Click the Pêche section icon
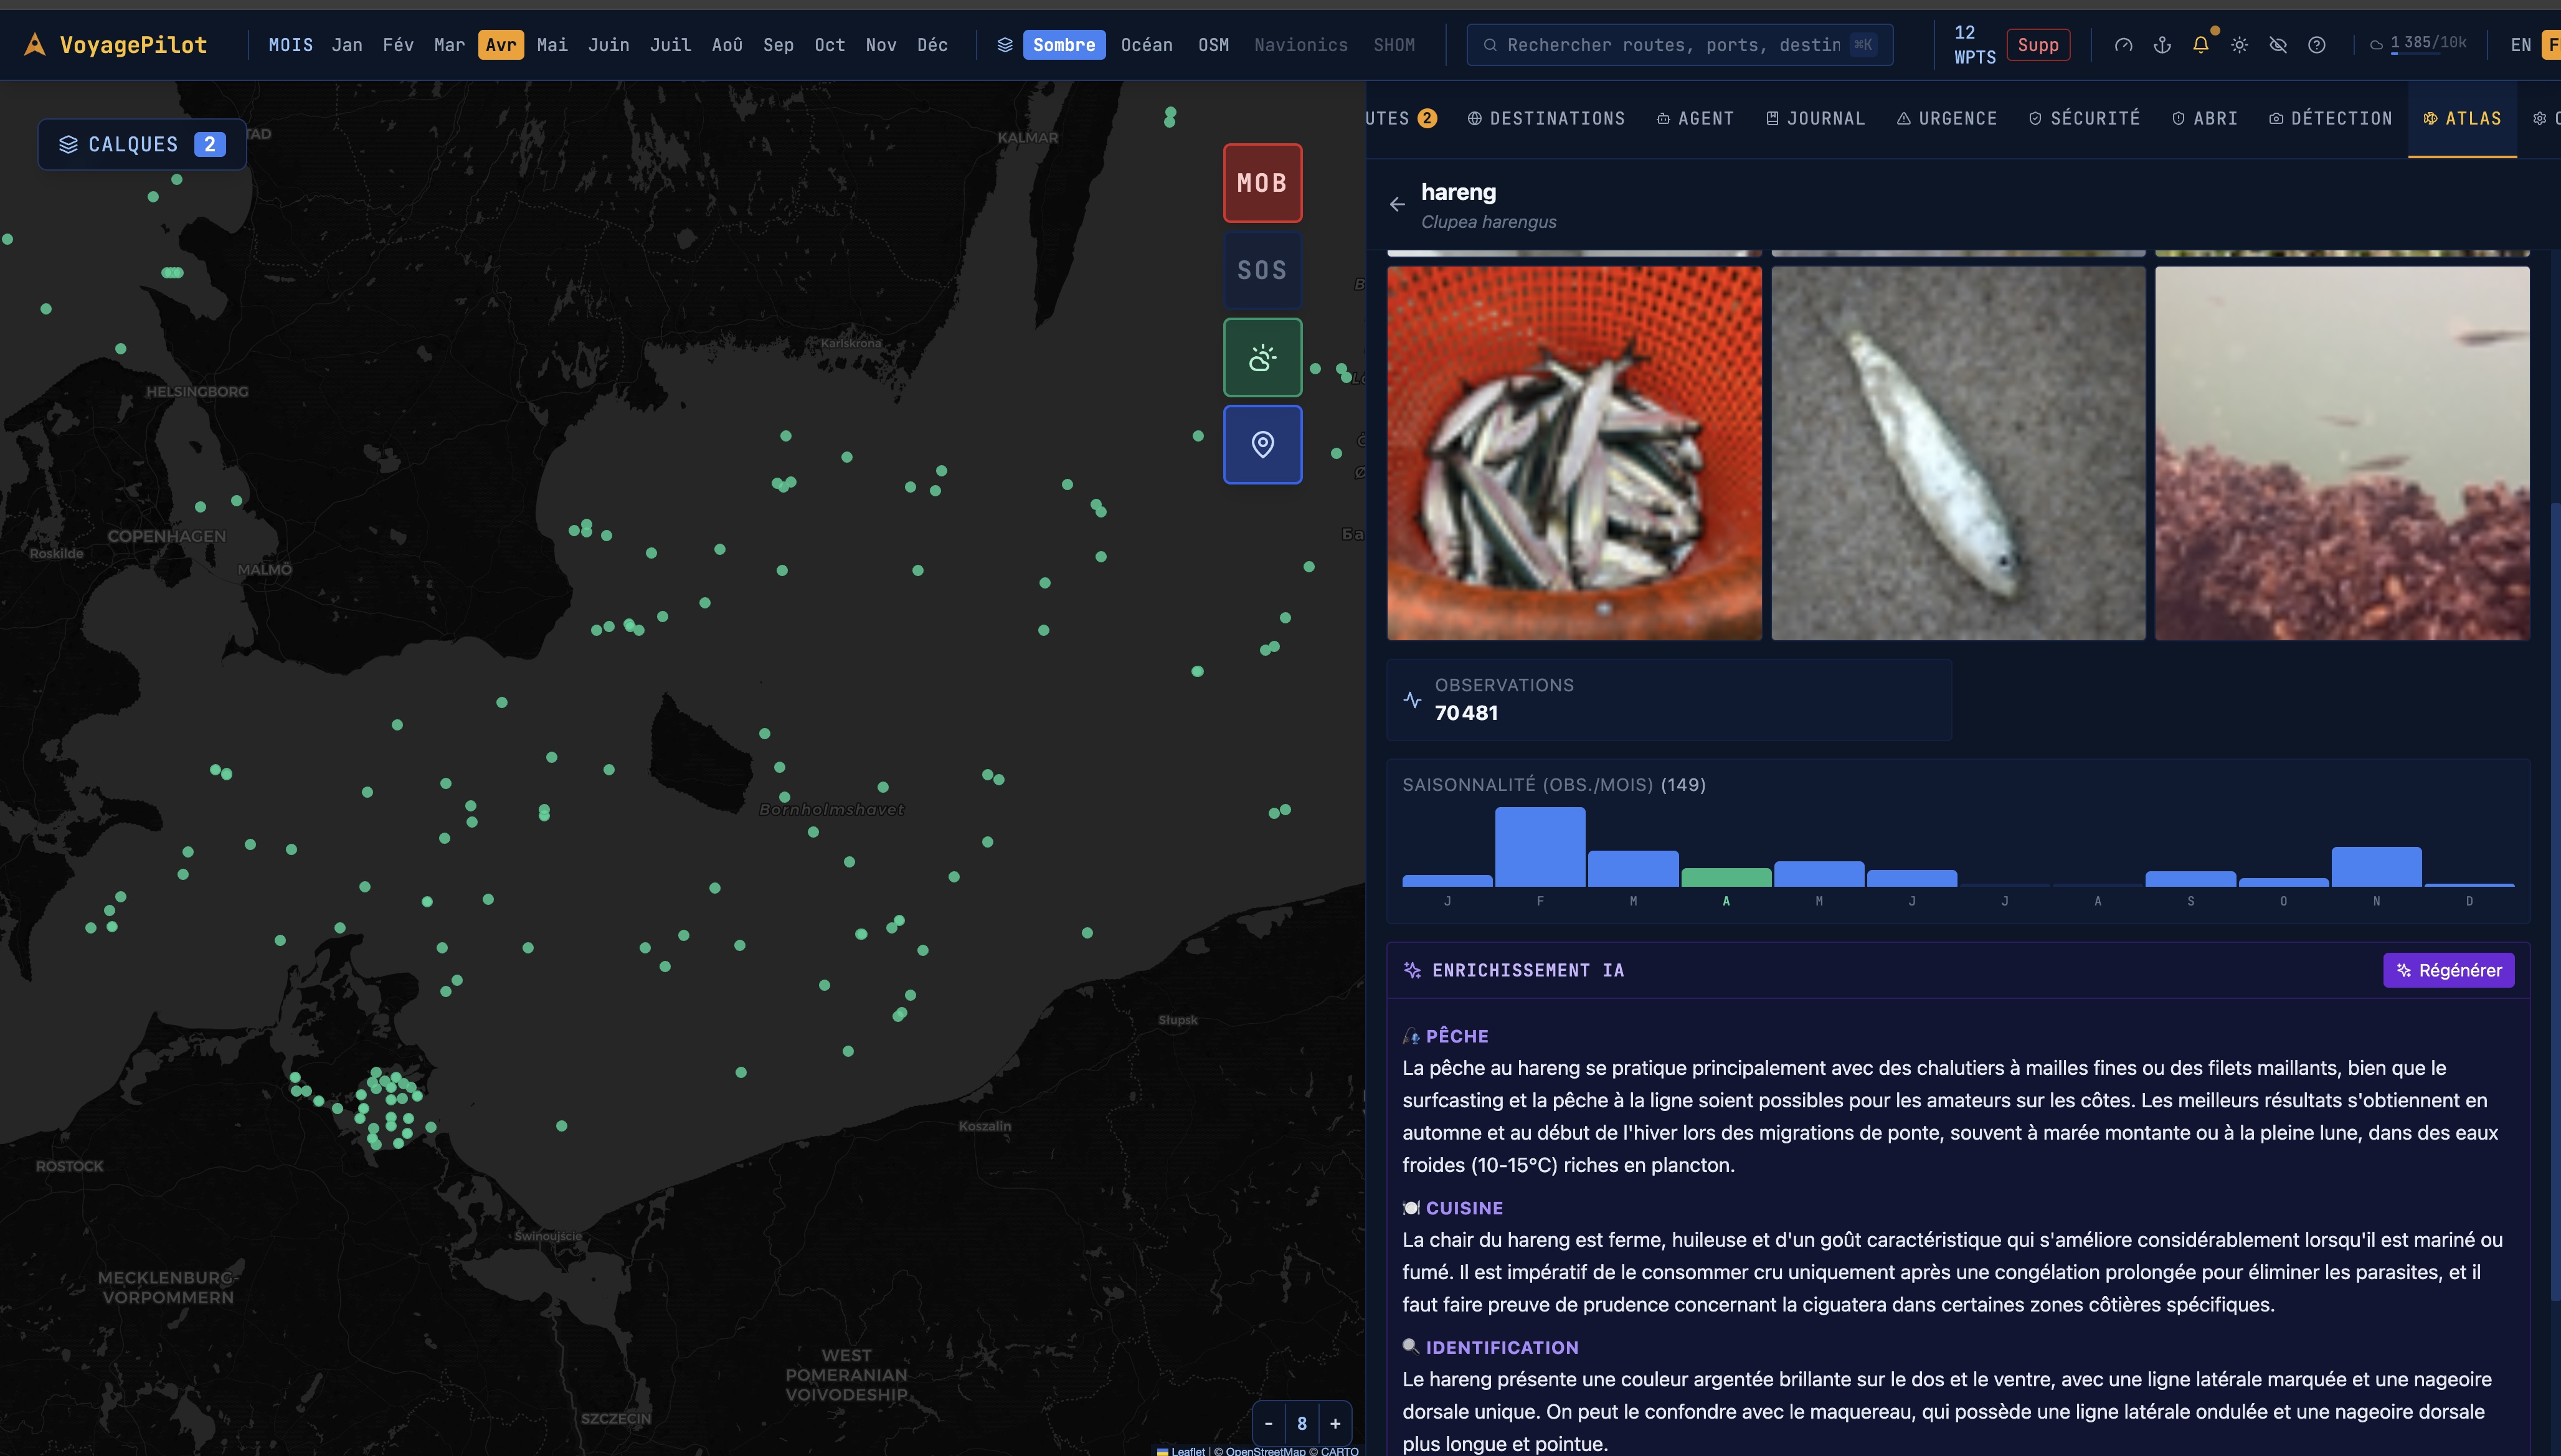 click(x=1411, y=1036)
